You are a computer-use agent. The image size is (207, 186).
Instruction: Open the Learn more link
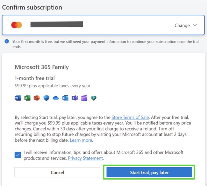click(x=81, y=140)
